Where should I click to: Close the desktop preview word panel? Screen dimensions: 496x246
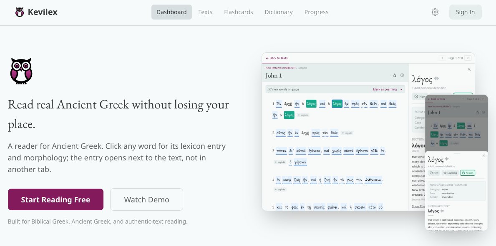(x=469, y=69)
